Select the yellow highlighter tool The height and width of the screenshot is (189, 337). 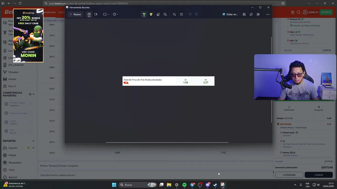pyautogui.click(x=151, y=14)
